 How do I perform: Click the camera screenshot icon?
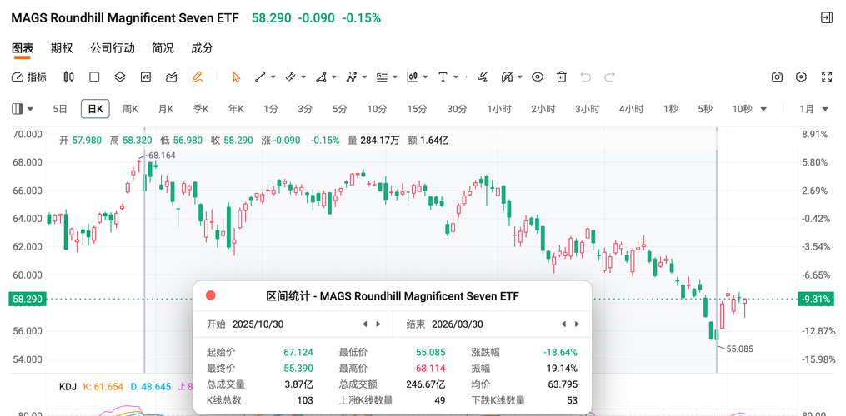point(777,77)
